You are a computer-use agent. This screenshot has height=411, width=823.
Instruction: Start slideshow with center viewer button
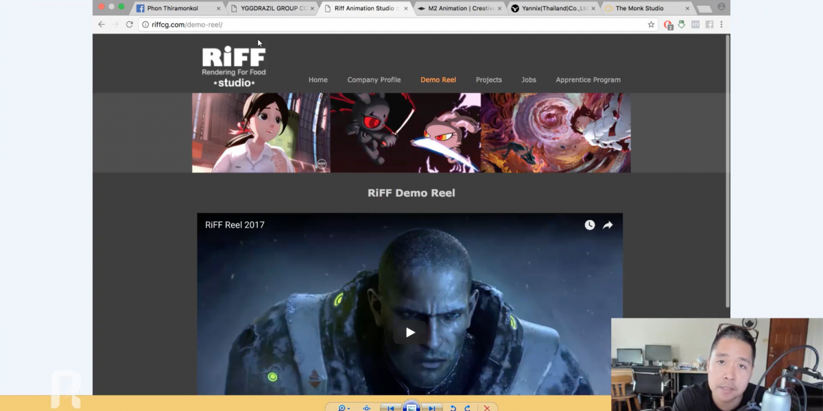tap(411, 407)
